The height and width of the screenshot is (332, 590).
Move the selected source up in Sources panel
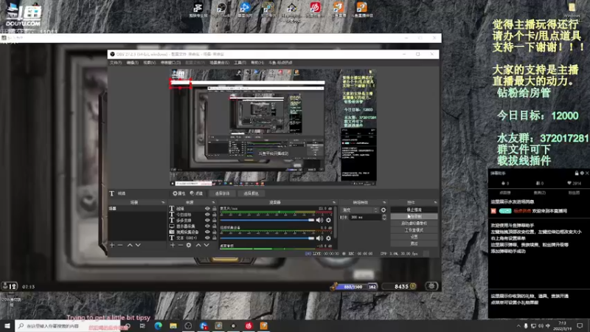pos(198,245)
